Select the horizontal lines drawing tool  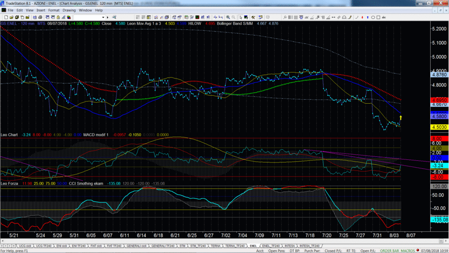click(x=296, y=17)
